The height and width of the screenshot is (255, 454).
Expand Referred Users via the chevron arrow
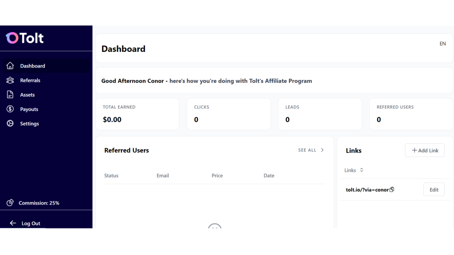point(322,150)
